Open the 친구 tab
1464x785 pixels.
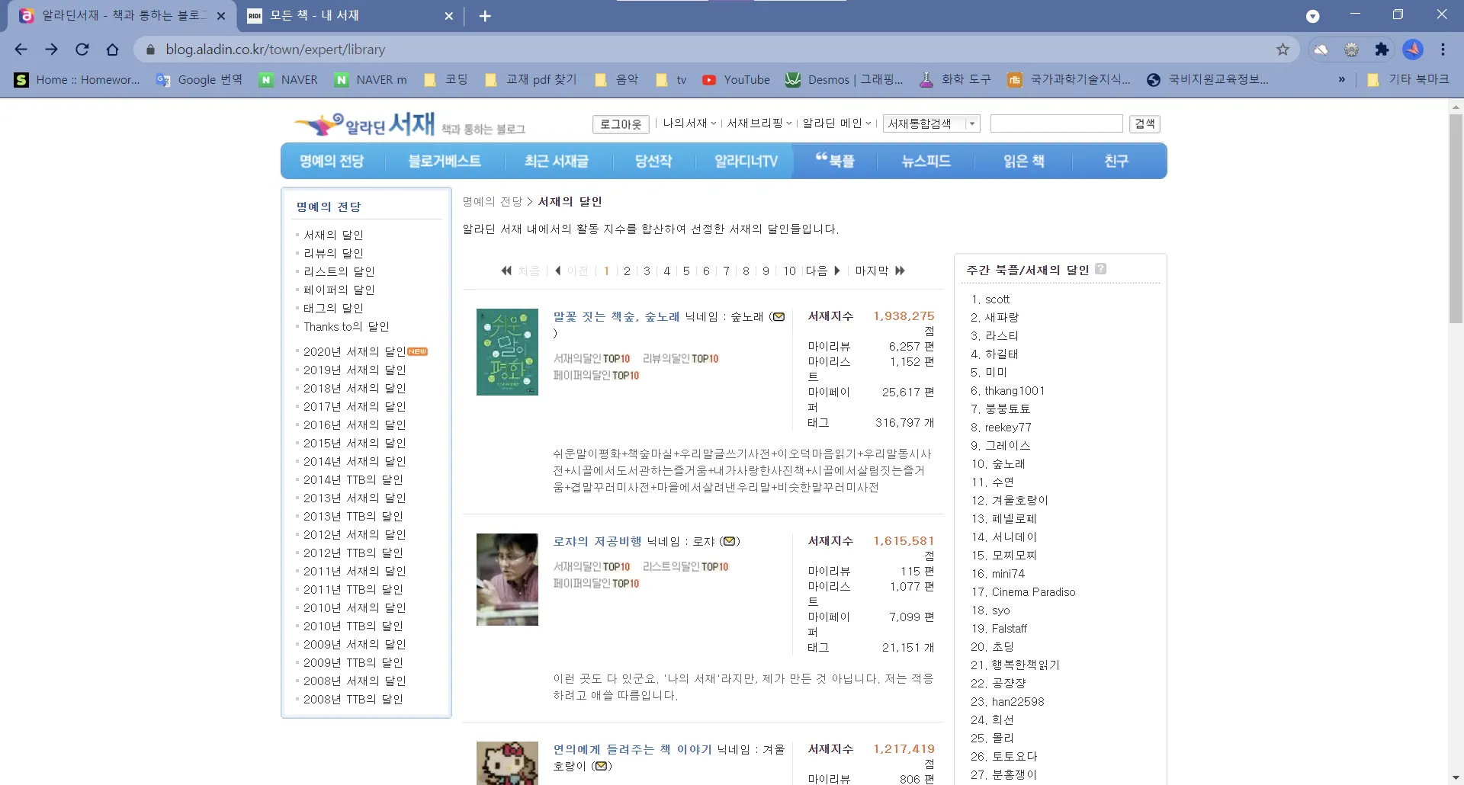(x=1116, y=162)
